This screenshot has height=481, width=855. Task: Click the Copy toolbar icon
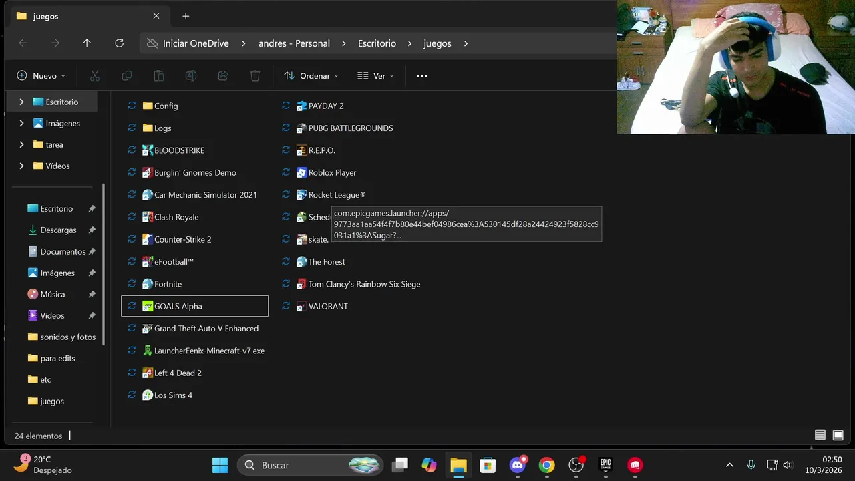tap(127, 76)
